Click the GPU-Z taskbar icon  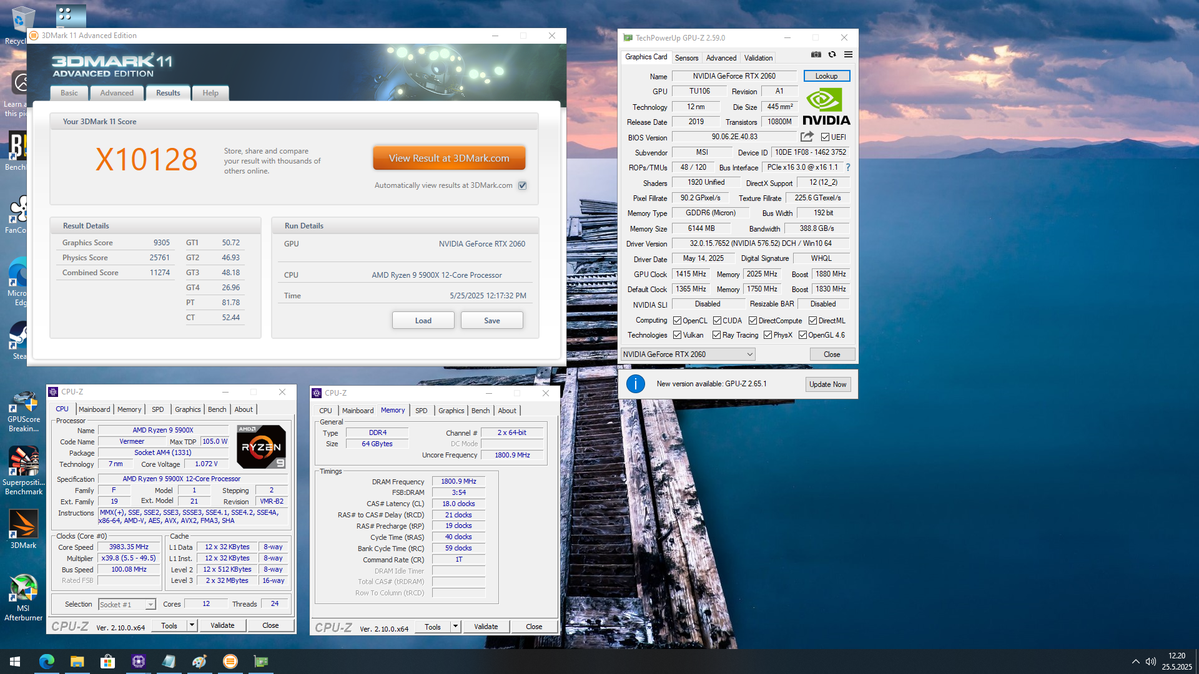pos(261,662)
